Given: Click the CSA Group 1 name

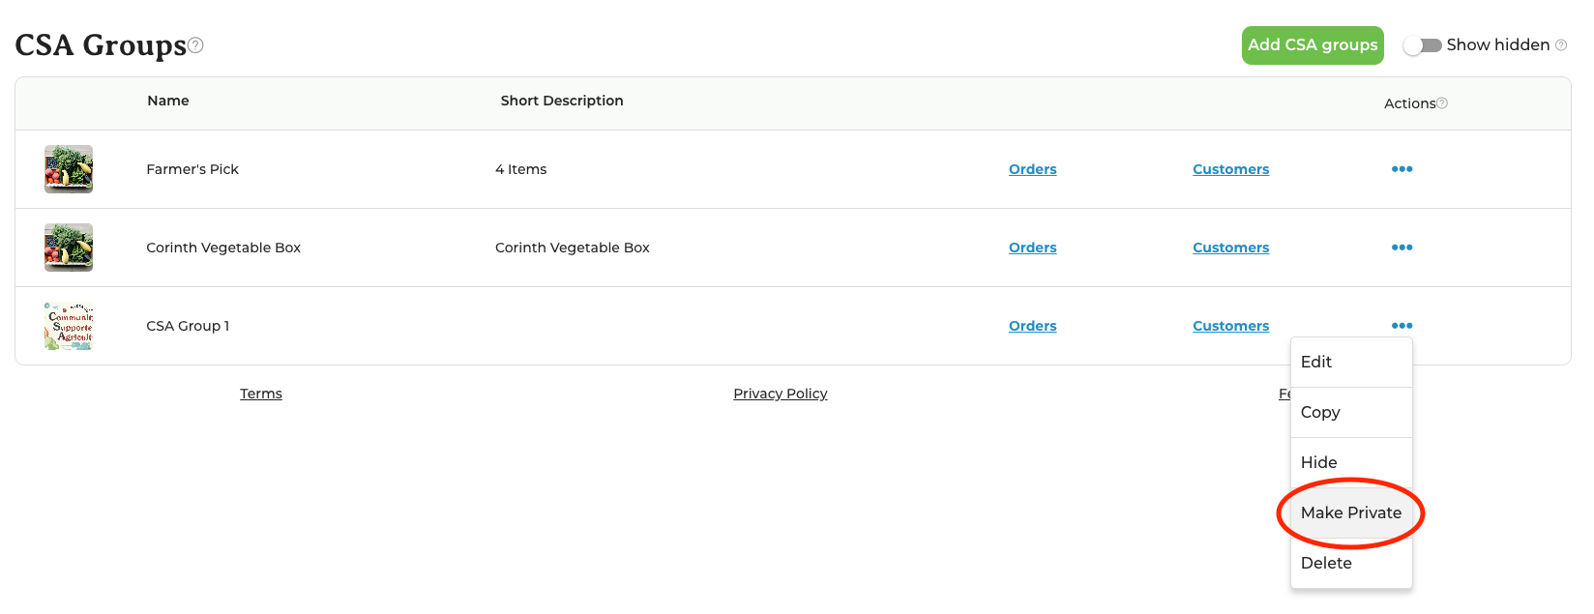Looking at the screenshot, I should click(x=188, y=326).
